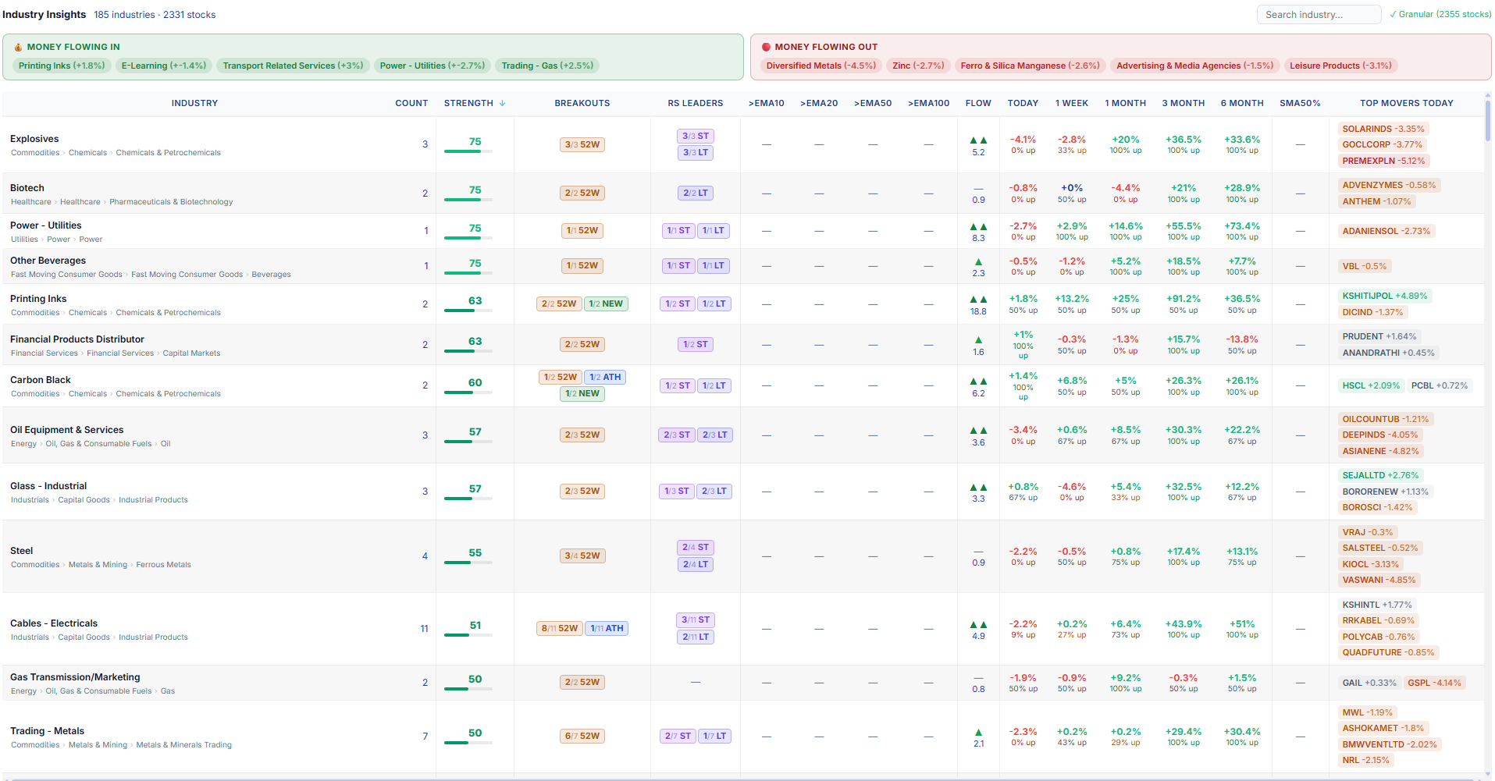Image resolution: width=1495 pixels, height=781 pixels.
Task: Sort table by FLOW column
Action: (978, 103)
